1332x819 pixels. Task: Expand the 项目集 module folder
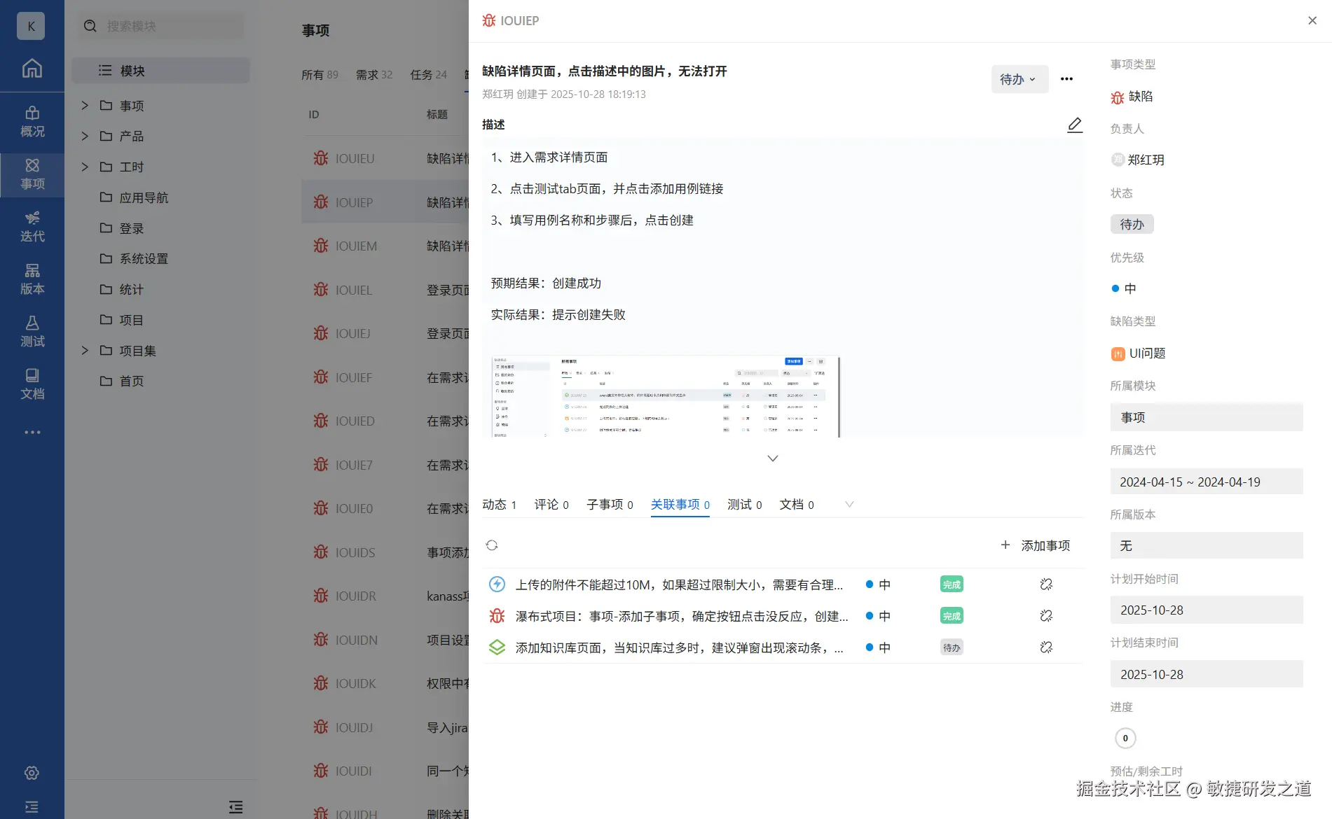pyautogui.click(x=85, y=350)
